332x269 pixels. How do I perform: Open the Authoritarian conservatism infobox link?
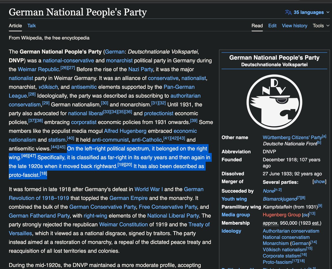(291, 231)
